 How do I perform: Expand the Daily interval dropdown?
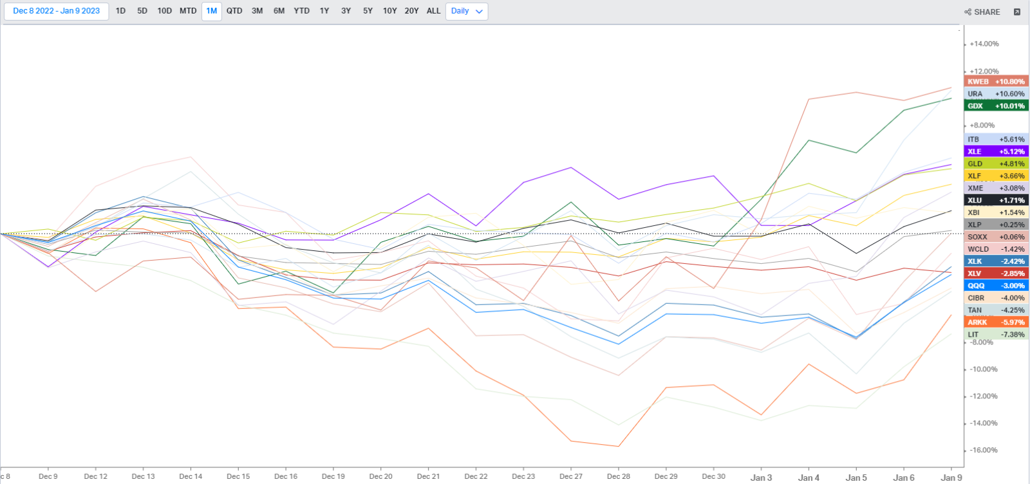coord(467,11)
